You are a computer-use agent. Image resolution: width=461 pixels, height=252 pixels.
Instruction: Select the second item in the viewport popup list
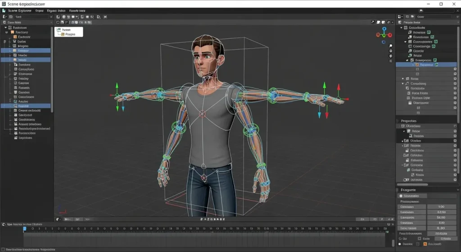(69, 34)
